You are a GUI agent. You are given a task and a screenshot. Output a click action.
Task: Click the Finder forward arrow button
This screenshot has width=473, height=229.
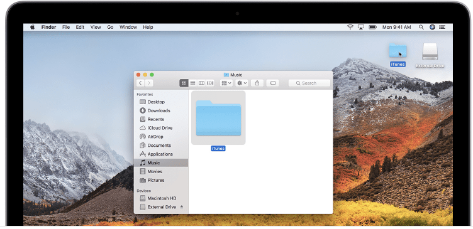(x=148, y=83)
